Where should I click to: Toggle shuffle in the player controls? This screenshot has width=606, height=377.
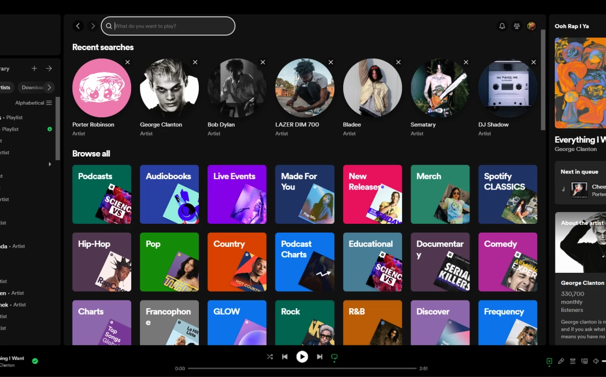(x=269, y=357)
